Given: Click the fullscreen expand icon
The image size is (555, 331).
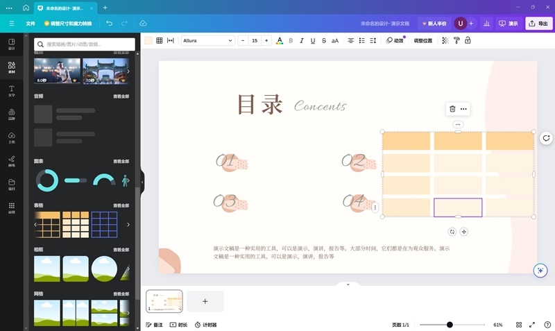Looking at the screenshot, I should pos(532,325).
